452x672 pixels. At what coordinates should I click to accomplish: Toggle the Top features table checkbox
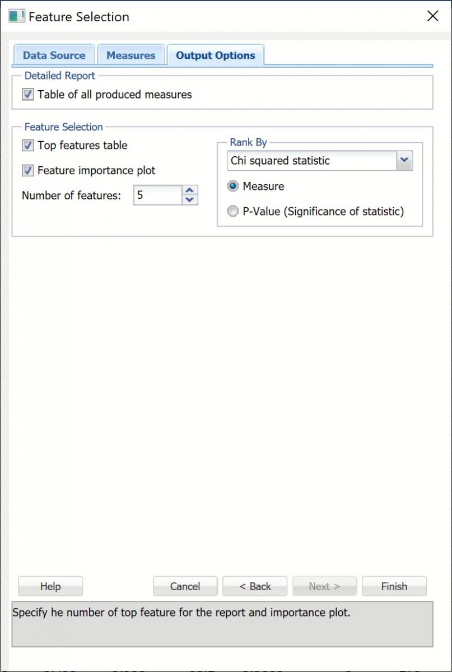click(x=28, y=146)
